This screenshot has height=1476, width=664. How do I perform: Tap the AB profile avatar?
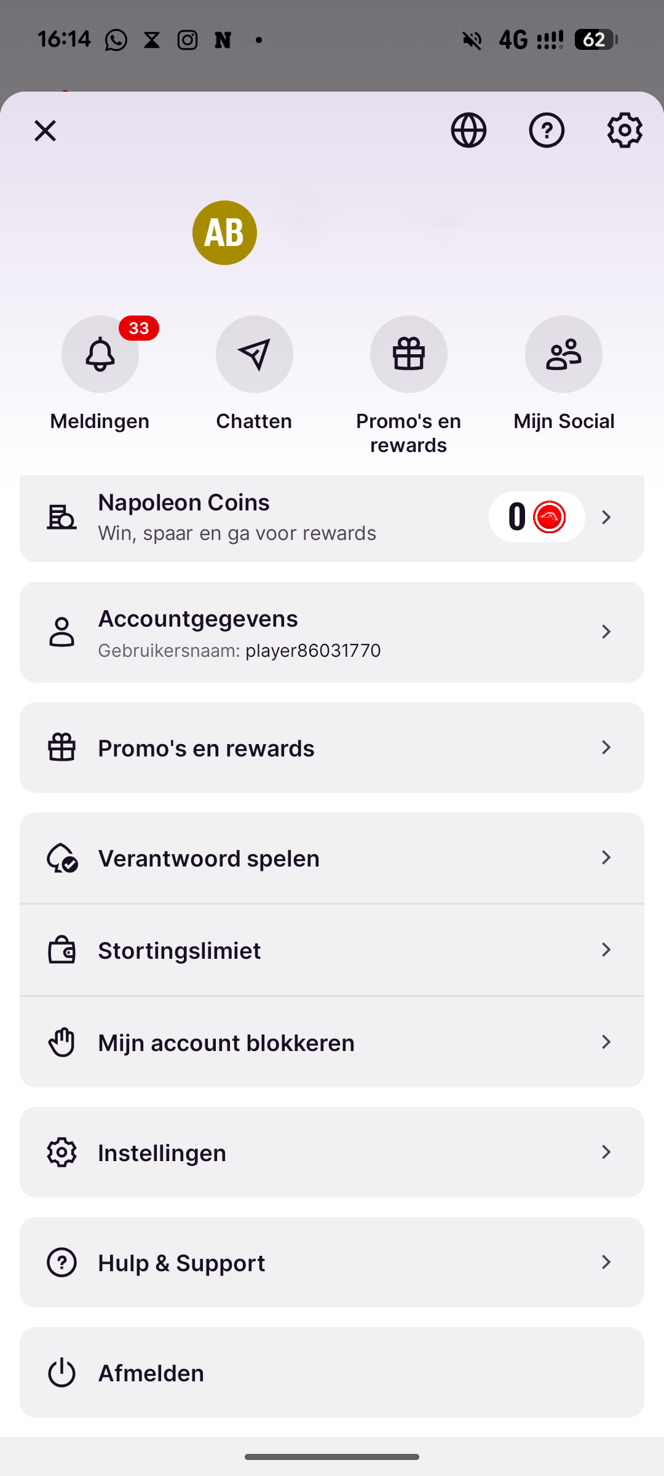(x=224, y=233)
